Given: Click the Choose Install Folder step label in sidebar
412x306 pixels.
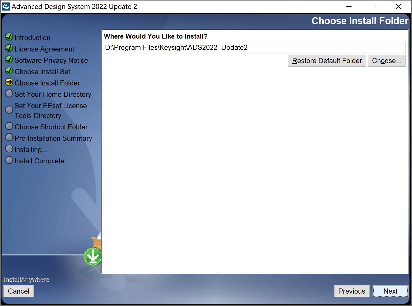Looking at the screenshot, I should pos(47,83).
